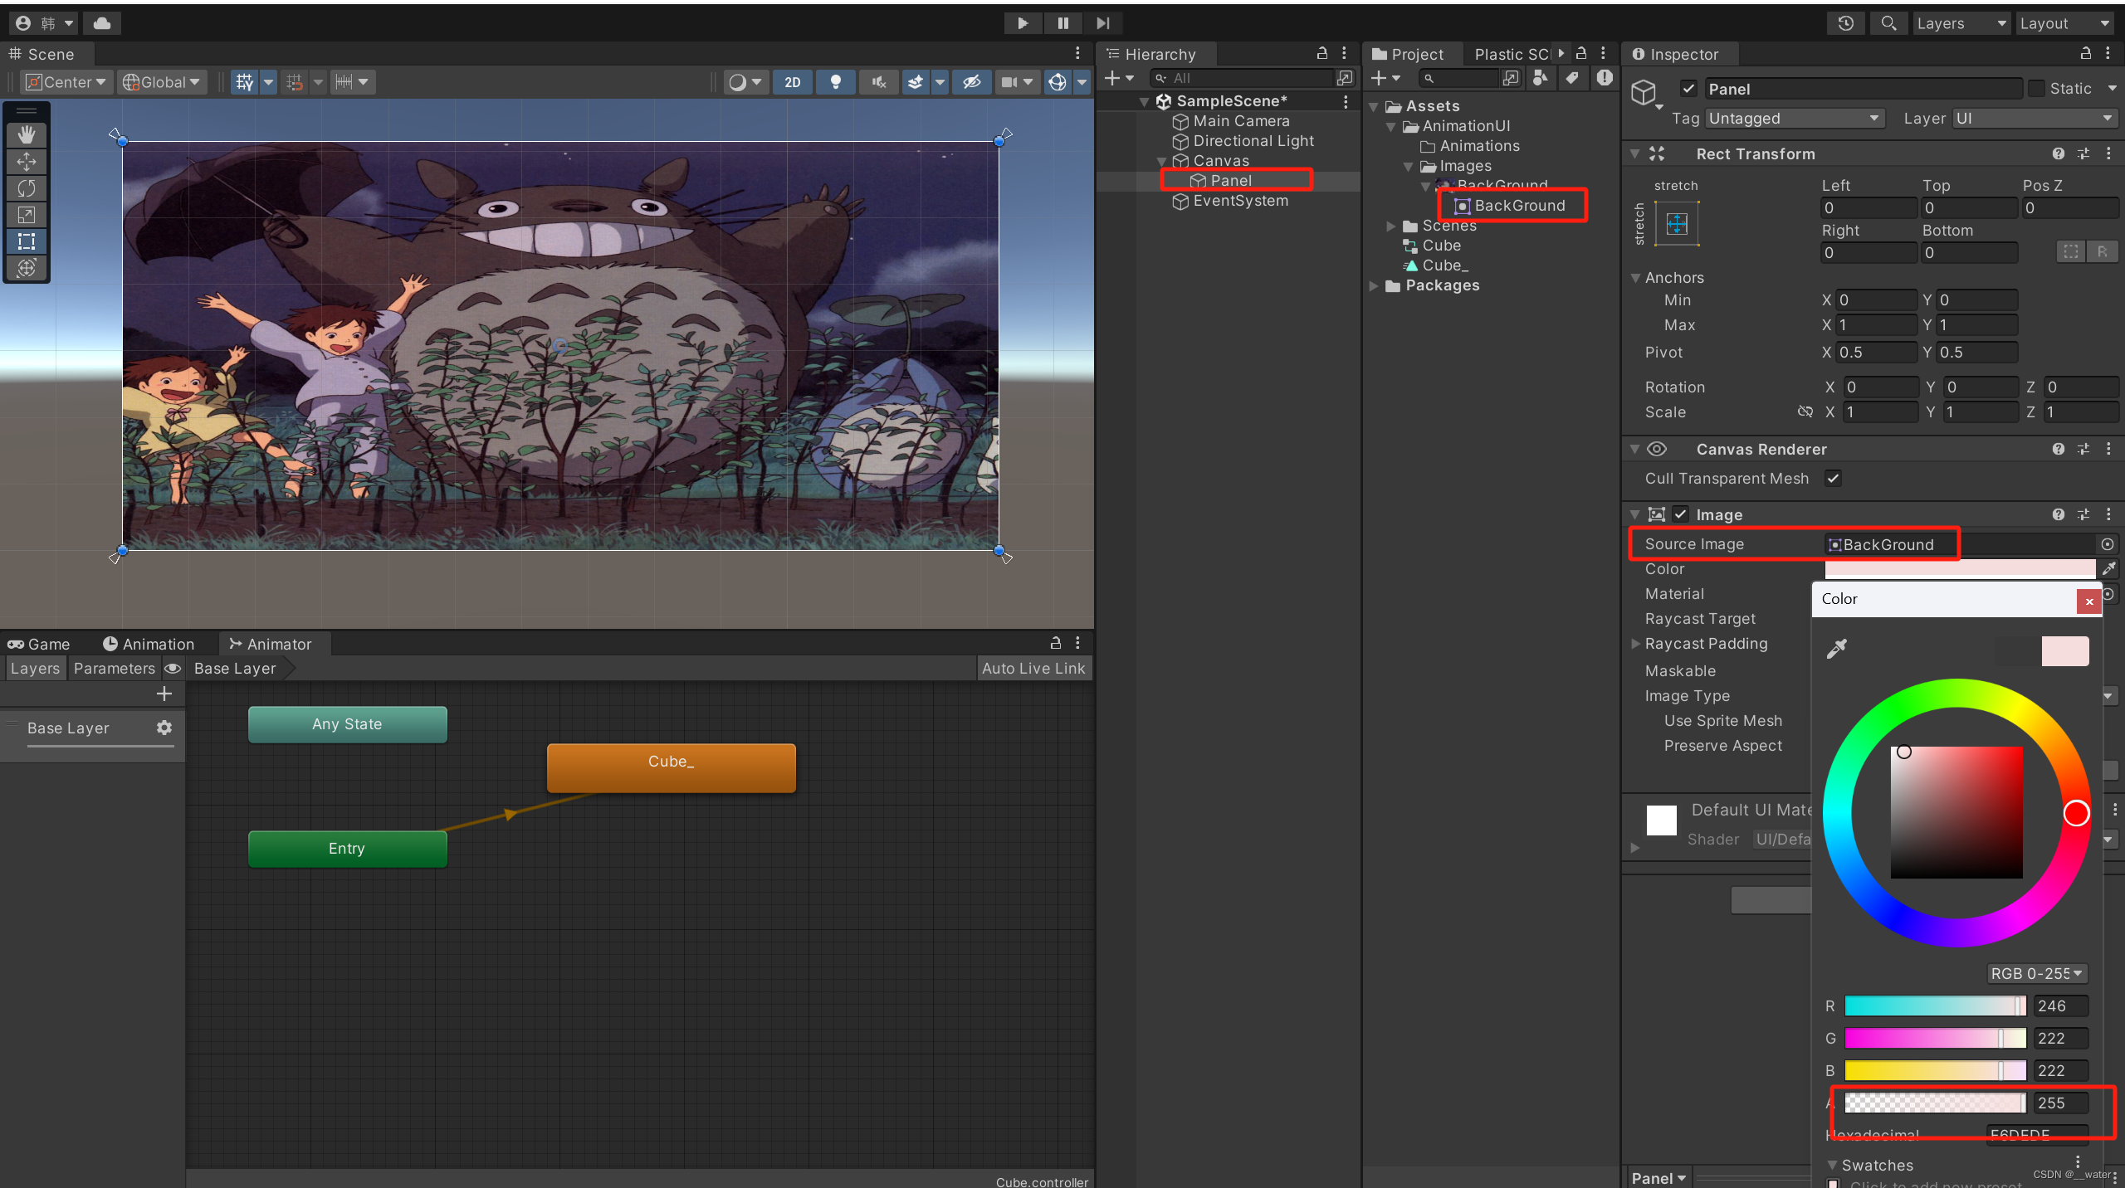
Task: Click the anchor presets stretch icon
Action: [x=1678, y=224]
